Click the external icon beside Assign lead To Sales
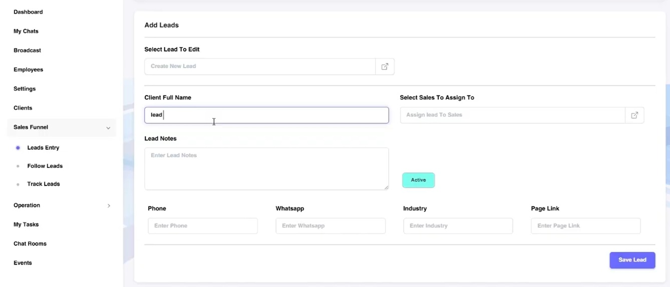Image resolution: width=670 pixels, height=287 pixels. (634, 115)
